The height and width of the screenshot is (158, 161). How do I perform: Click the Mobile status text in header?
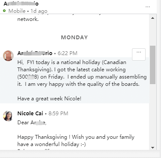(x=17, y=11)
